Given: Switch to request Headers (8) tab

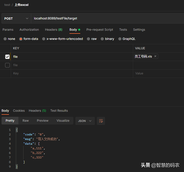Looking at the screenshot, I should pos(54,30).
